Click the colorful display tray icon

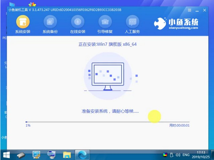point(165,155)
